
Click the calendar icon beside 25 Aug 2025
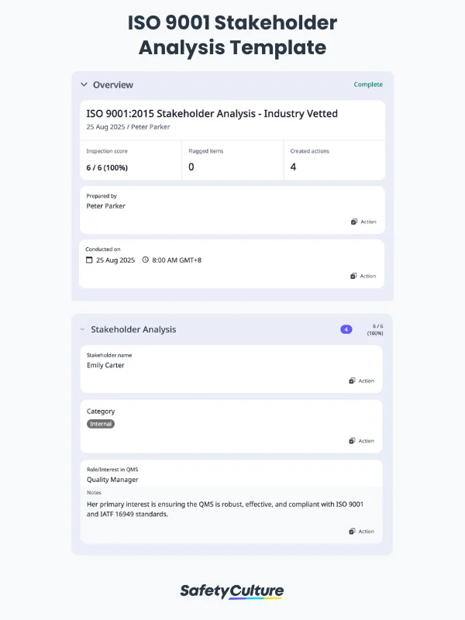pos(91,260)
